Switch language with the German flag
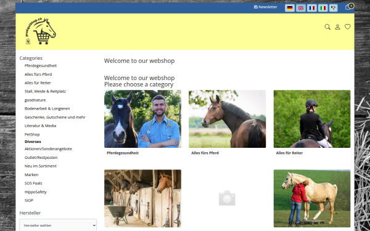 point(290,8)
